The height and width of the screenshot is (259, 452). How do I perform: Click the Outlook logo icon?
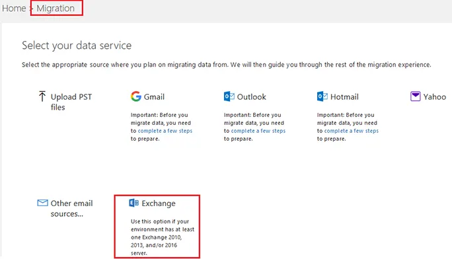[229, 96]
